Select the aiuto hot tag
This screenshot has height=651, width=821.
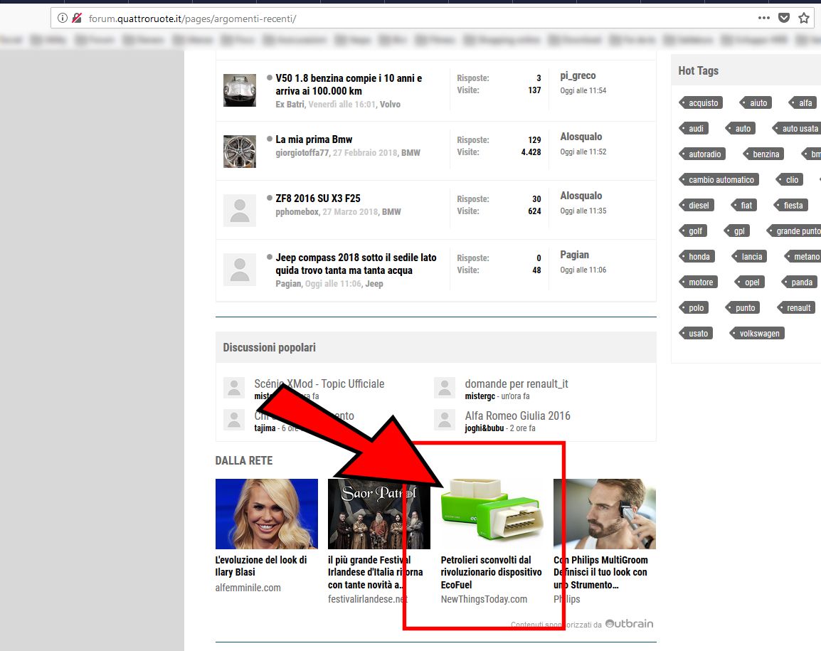(756, 102)
